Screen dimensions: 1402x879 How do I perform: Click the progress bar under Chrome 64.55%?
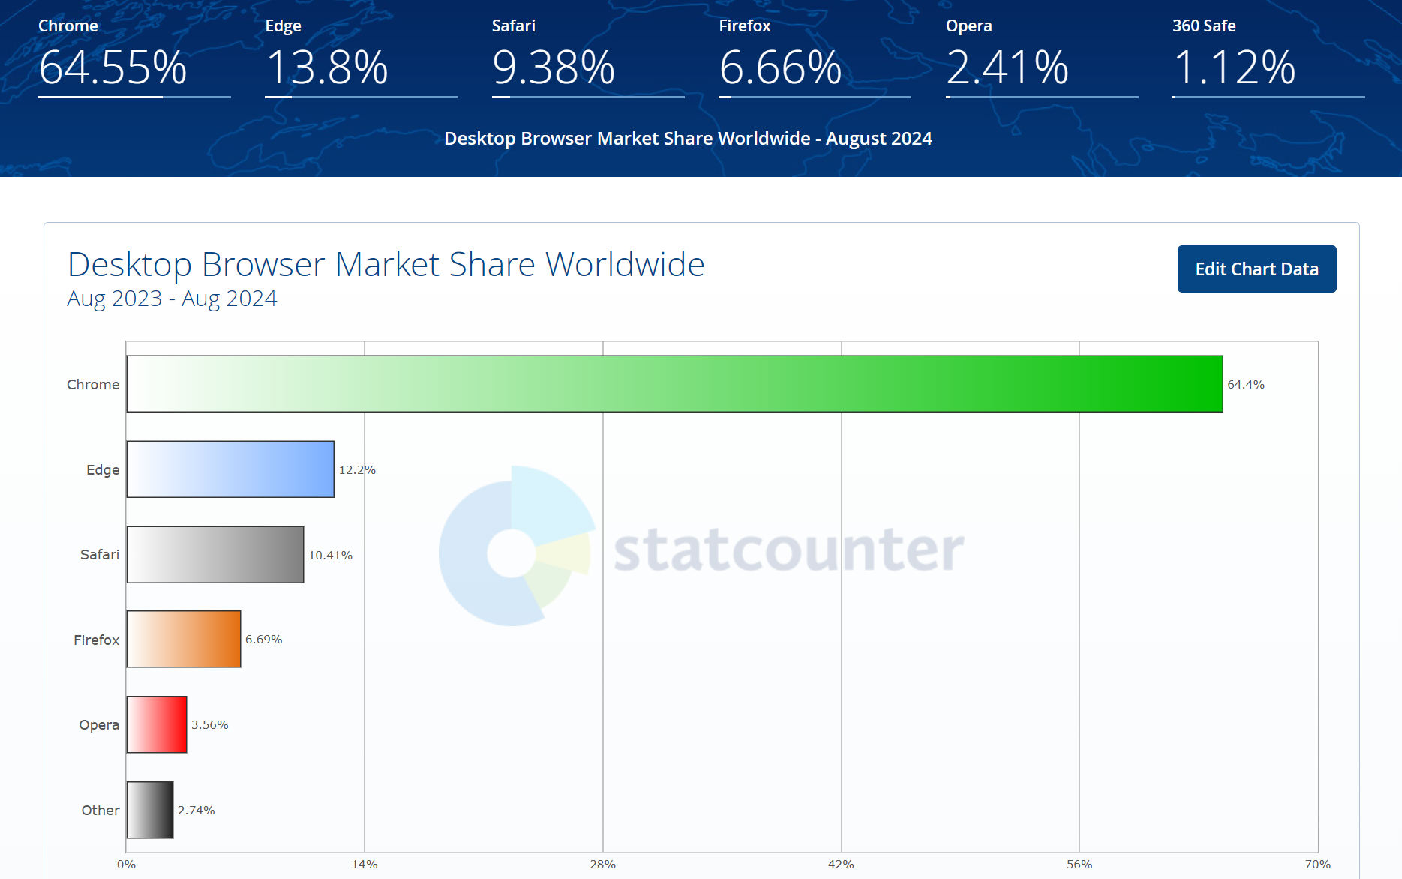pyautogui.click(x=134, y=97)
